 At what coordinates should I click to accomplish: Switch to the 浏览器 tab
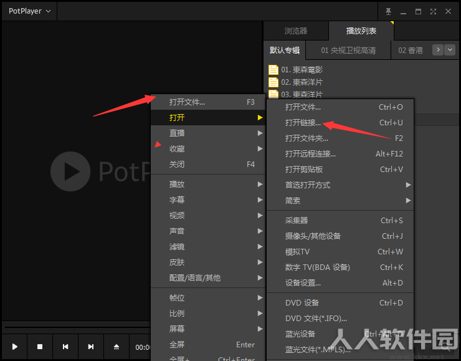[x=296, y=31]
